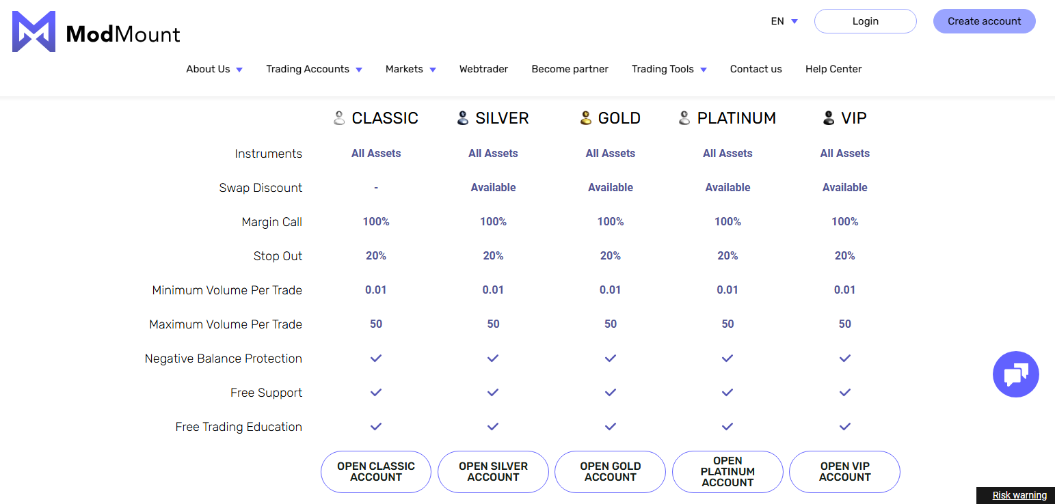Click VIP Free Trading Education checkmark
The height and width of the screenshot is (504, 1055).
(845, 426)
